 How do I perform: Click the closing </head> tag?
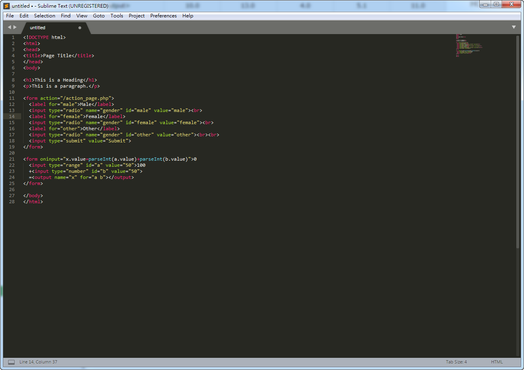33,62
